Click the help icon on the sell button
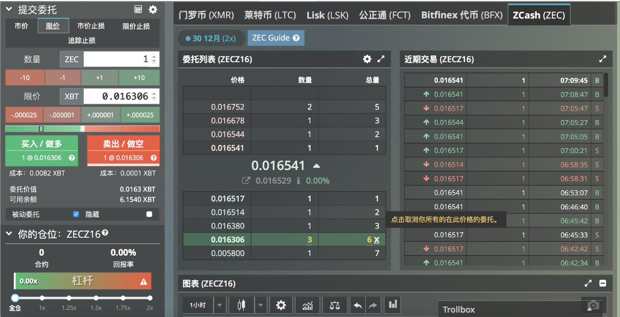This screenshot has height=317, width=620. point(154,158)
